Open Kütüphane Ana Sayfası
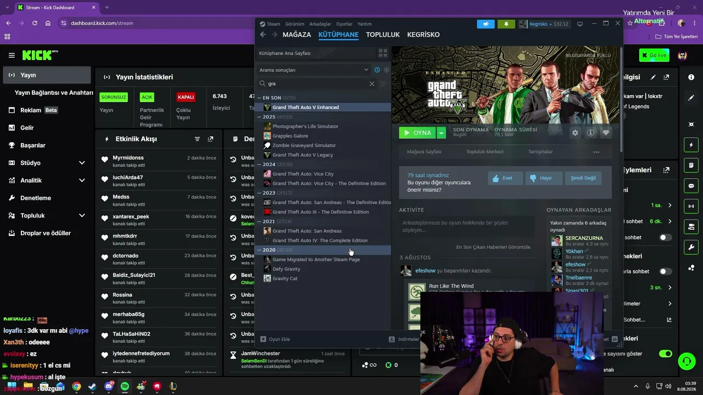 pos(315,53)
